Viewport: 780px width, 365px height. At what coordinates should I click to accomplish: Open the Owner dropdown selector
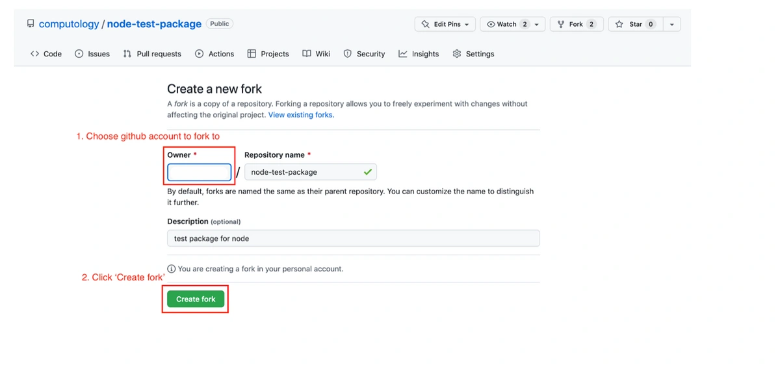pyautogui.click(x=200, y=172)
